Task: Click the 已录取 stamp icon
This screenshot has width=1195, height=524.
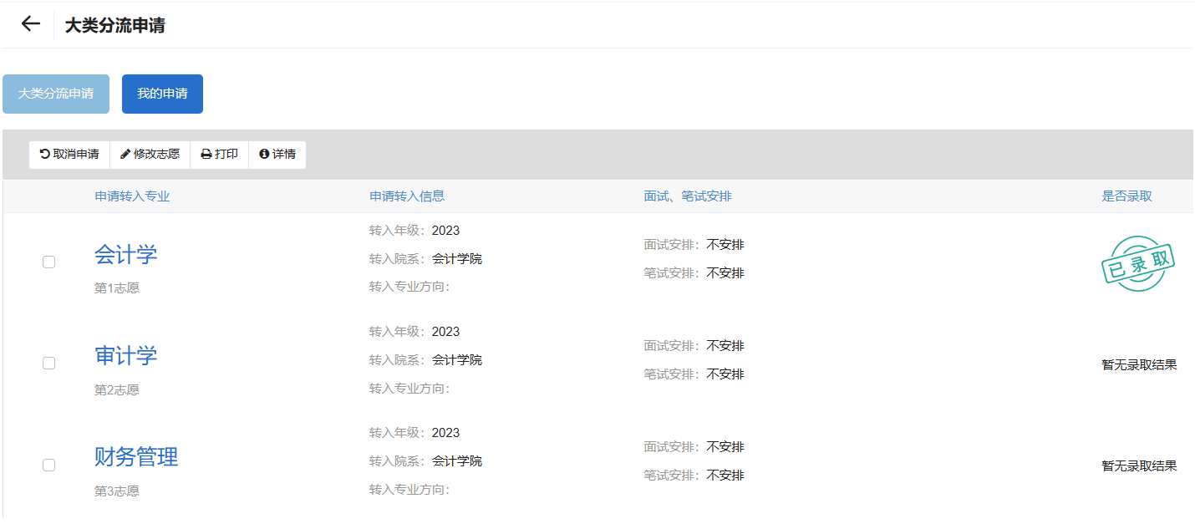Action: tap(1138, 264)
